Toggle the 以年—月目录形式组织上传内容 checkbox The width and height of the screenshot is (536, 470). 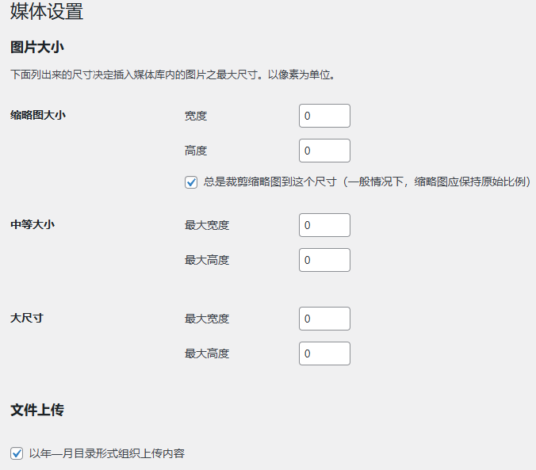click(17, 453)
